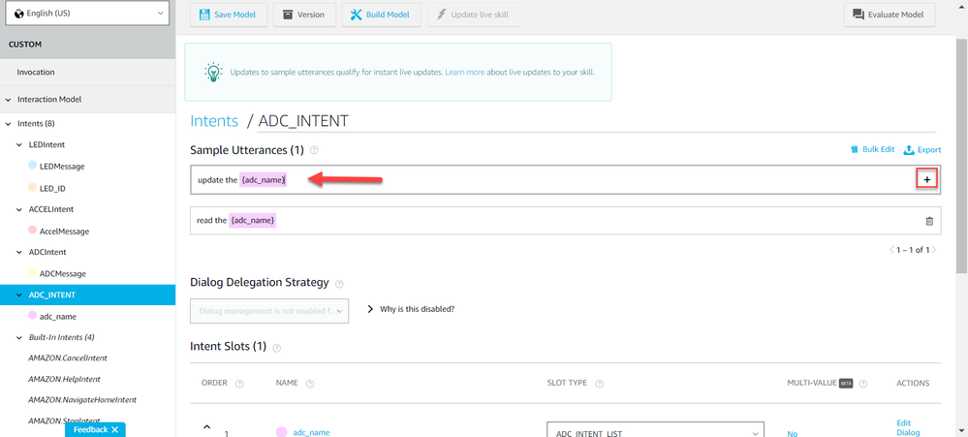Screen dimensions: 968x437
Task: Open the English (US) language dropdown
Action: click(x=87, y=15)
